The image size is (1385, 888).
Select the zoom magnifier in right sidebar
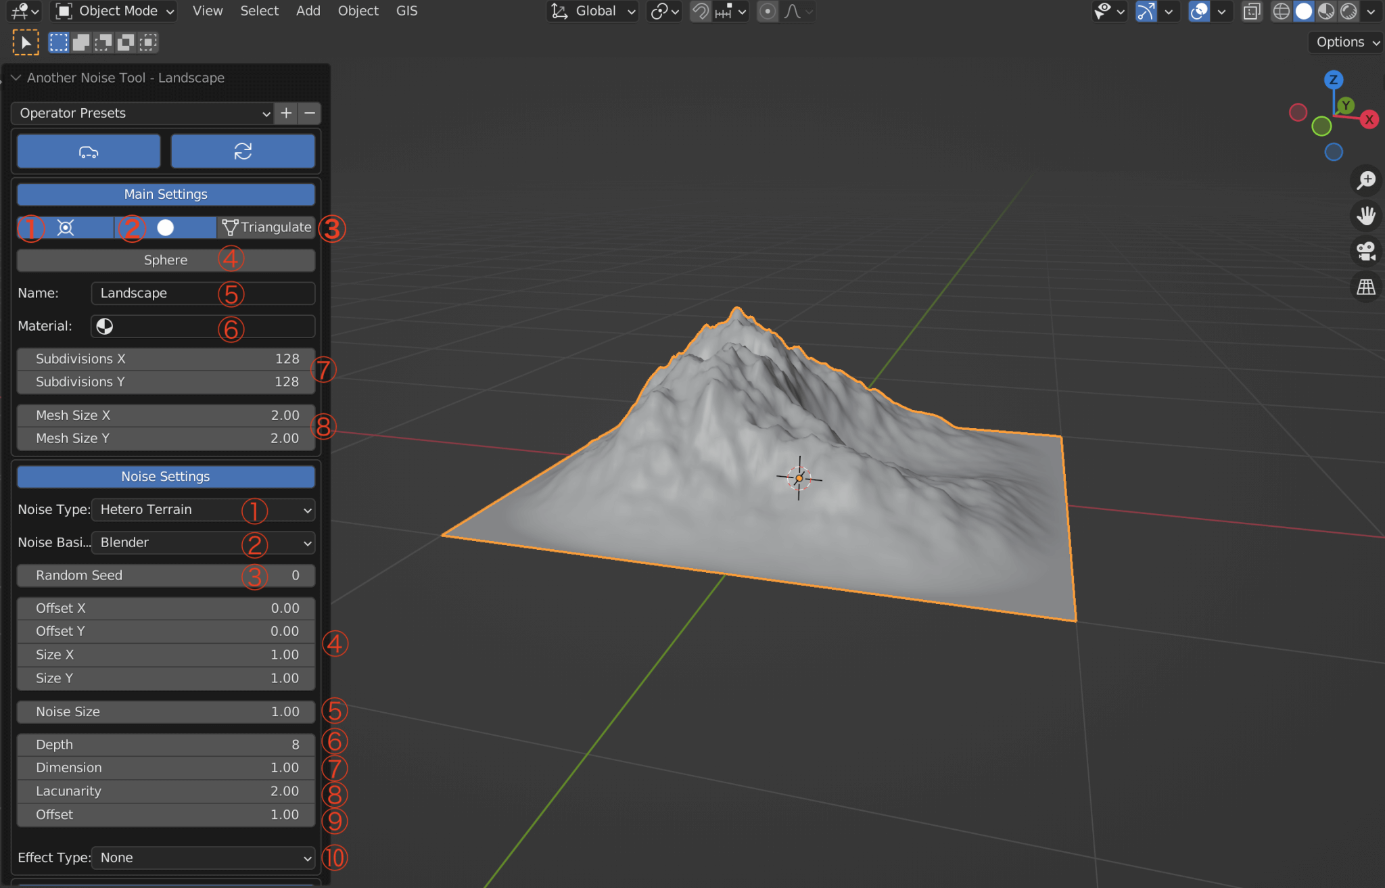[x=1367, y=180]
